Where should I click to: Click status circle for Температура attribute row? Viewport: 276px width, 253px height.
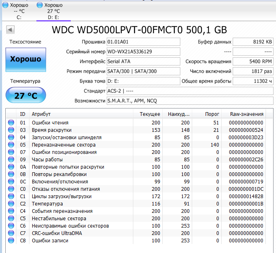[x=11, y=203]
